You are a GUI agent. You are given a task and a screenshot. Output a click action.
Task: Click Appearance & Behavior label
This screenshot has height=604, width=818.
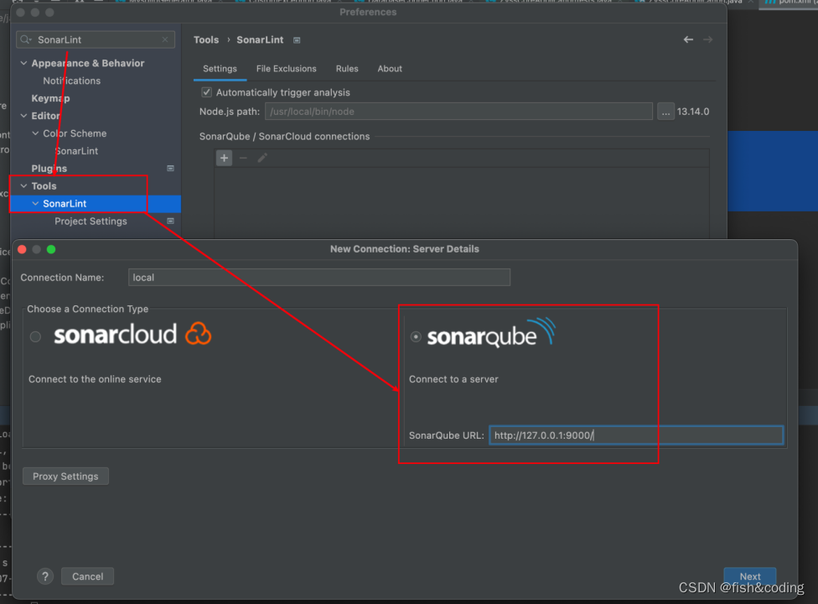pos(88,63)
